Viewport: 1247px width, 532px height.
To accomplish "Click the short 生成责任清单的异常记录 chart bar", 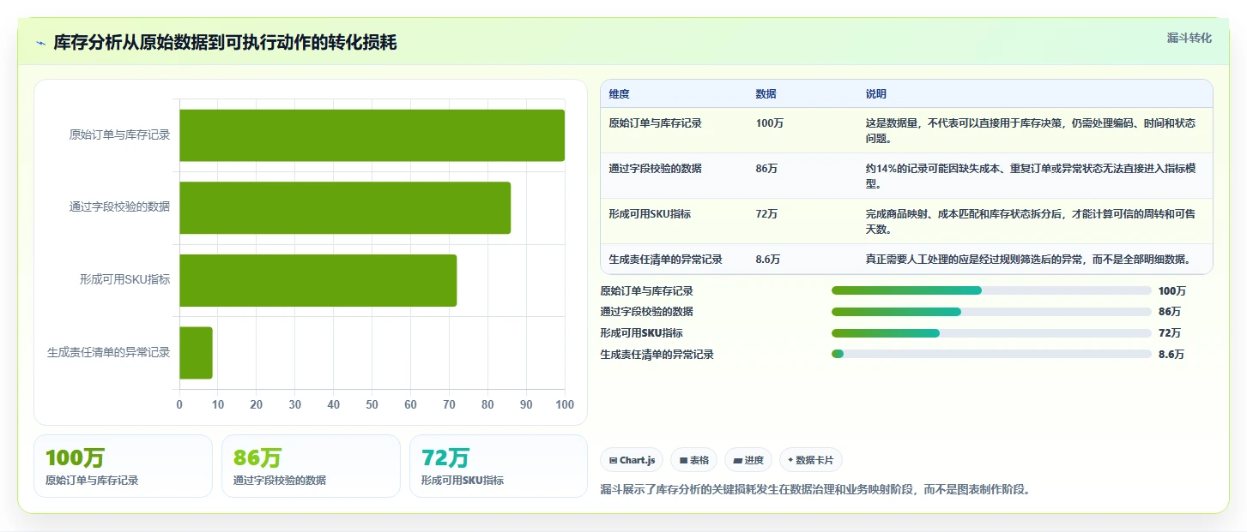I will 196,353.
